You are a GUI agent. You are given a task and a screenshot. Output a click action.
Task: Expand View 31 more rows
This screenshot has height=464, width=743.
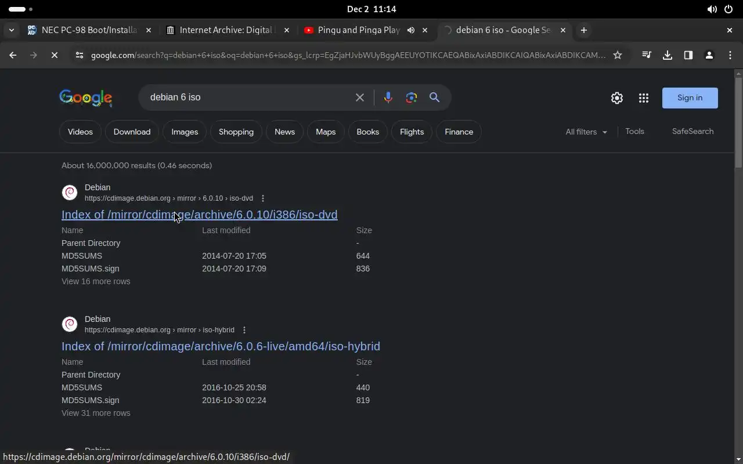click(x=96, y=413)
